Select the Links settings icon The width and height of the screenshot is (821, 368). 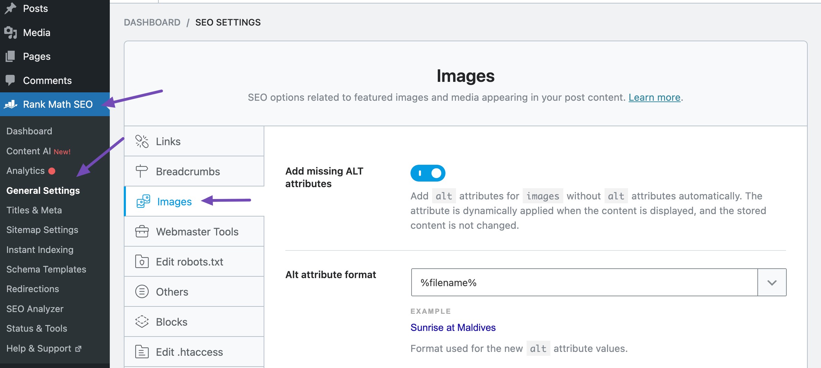(x=142, y=141)
